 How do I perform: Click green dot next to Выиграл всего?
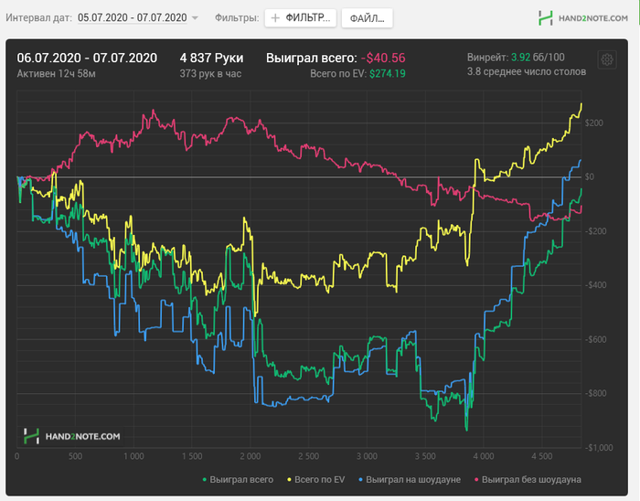[205, 480]
